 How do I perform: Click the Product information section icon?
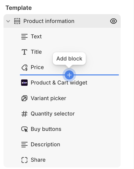[x=17, y=21]
